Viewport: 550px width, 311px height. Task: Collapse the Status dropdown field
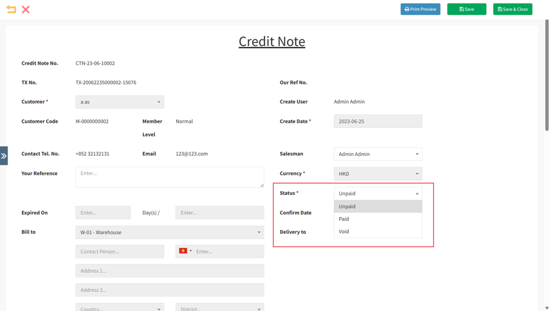pos(377,193)
